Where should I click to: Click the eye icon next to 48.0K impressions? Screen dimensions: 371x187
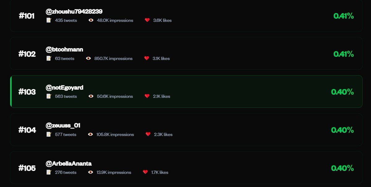91,20
